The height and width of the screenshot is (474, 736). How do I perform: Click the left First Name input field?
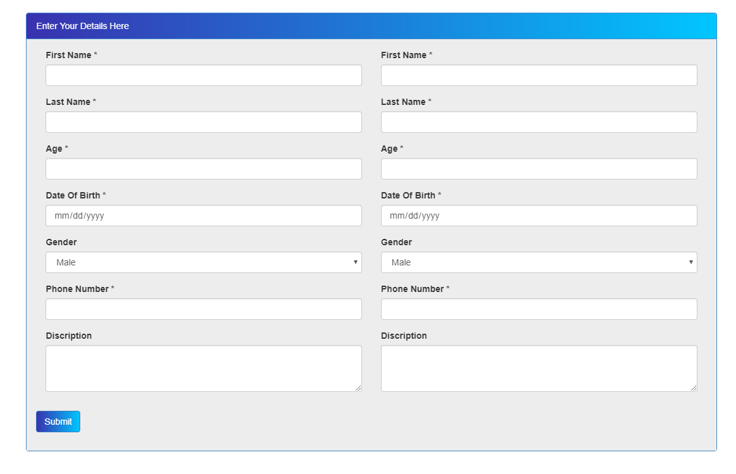[x=203, y=75]
